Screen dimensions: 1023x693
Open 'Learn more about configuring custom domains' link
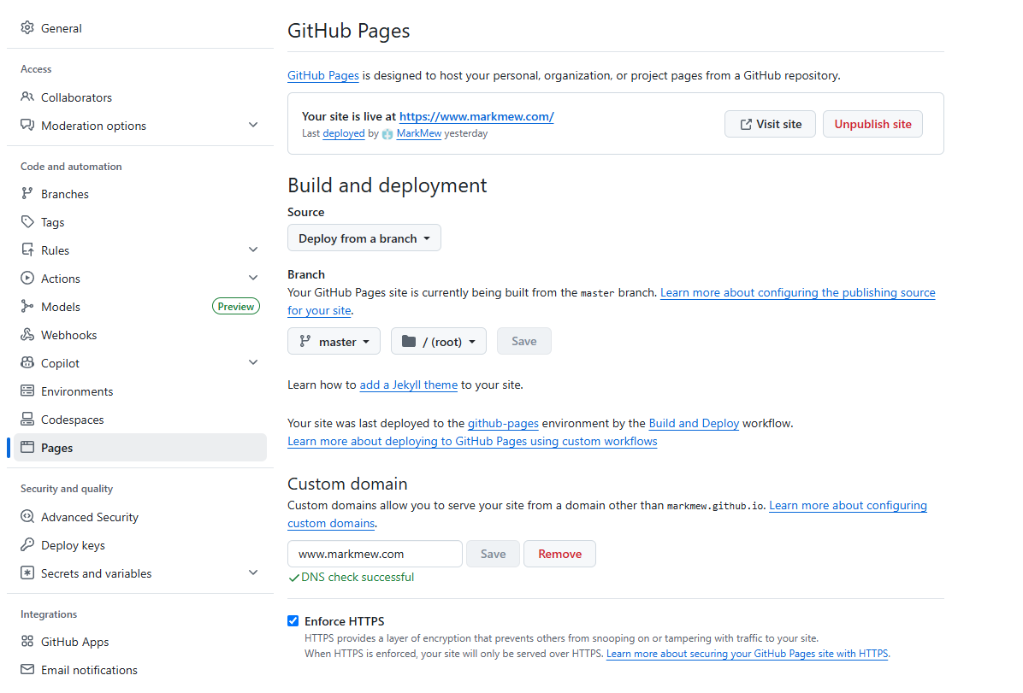(x=849, y=505)
